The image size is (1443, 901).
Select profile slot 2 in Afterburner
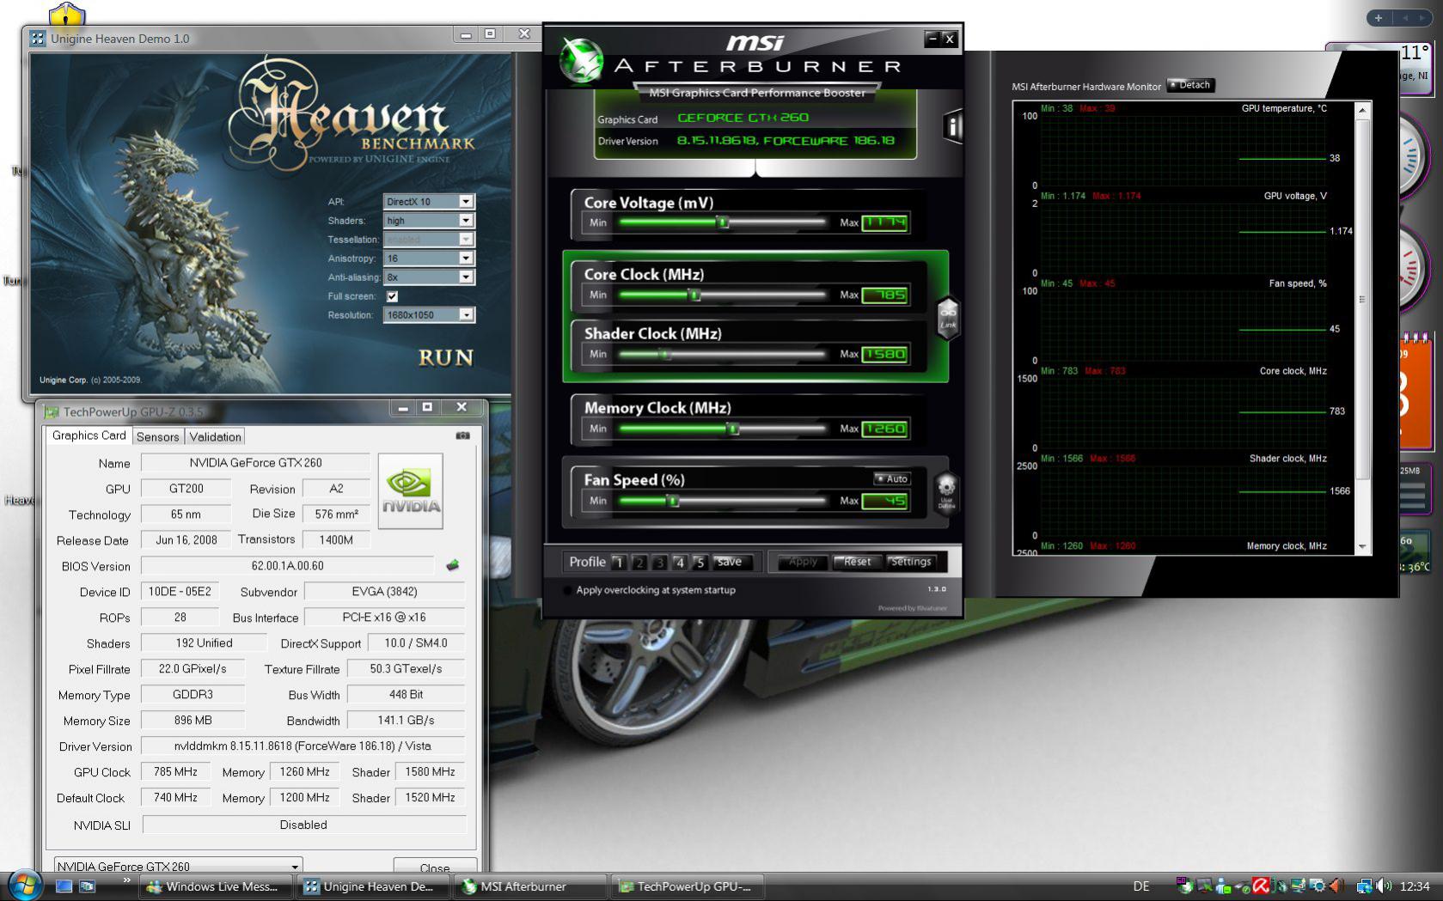pyautogui.click(x=639, y=563)
